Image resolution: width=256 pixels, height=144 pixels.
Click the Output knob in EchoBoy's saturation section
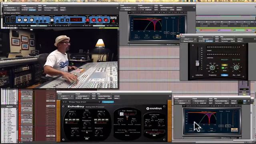pyautogui.click(x=161, y=122)
